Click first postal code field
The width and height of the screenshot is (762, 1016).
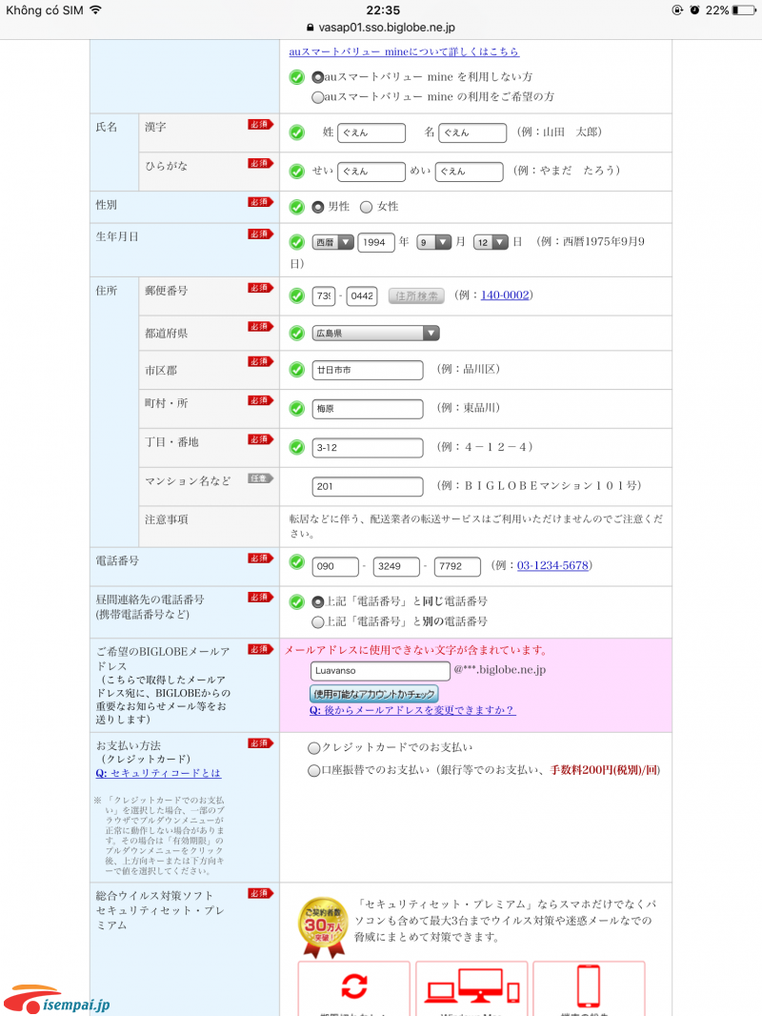coord(323,296)
